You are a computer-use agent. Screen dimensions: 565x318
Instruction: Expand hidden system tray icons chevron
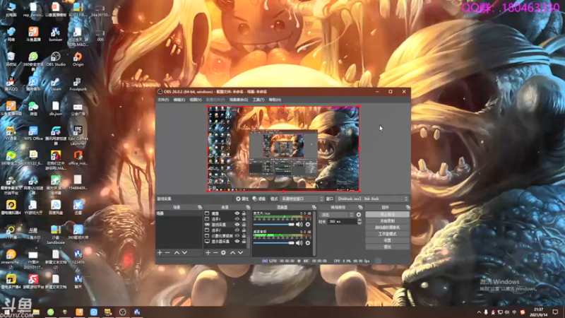pos(479,312)
